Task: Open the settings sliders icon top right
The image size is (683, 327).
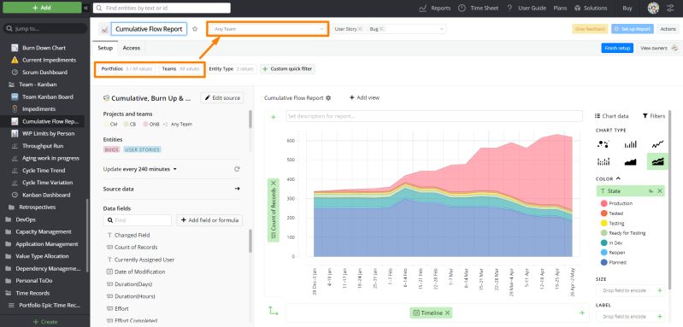Action: click(x=670, y=8)
